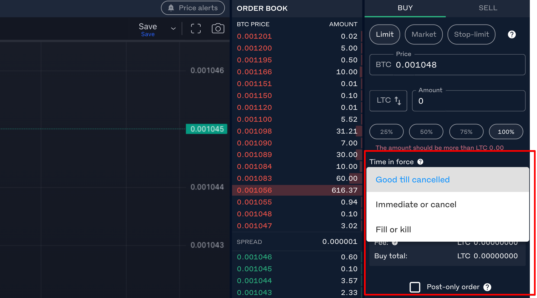Expand the Time in force dropdown menu

(448, 179)
